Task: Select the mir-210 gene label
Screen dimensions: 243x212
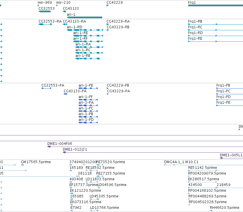Action: click(63, 3)
